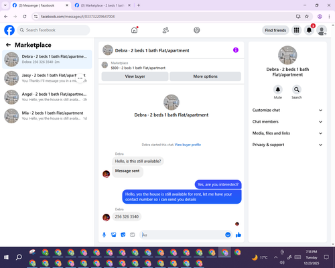Screen dimensions: 335x268
Task: Click the weather 17°C taskbar widget
Action: (x=259, y=257)
